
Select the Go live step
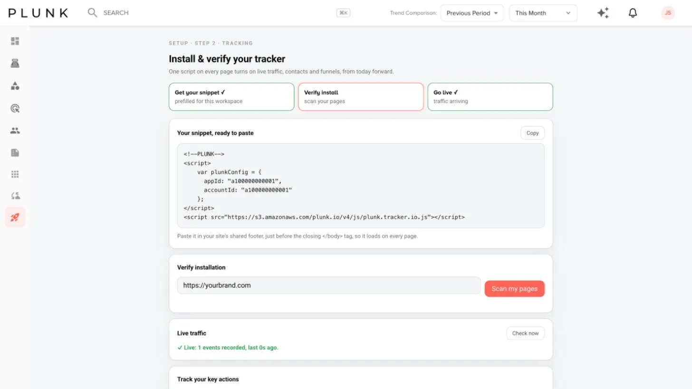[x=490, y=97]
